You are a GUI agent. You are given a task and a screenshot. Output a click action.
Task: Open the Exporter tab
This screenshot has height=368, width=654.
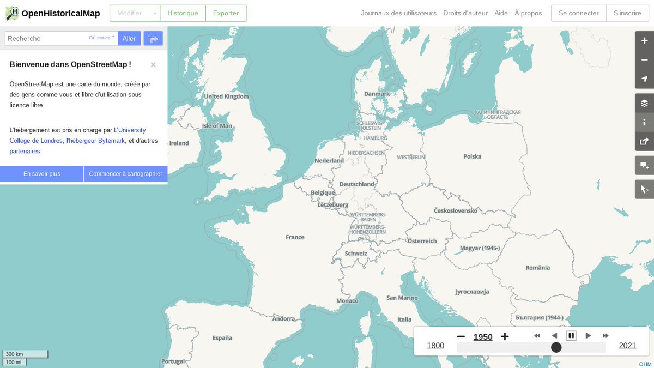(226, 13)
